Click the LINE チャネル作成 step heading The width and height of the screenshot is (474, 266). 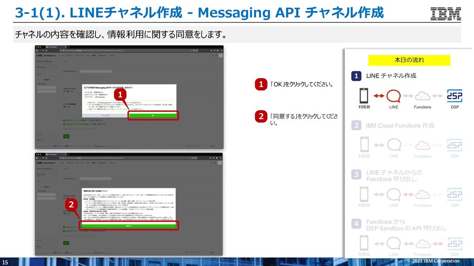[x=391, y=76]
